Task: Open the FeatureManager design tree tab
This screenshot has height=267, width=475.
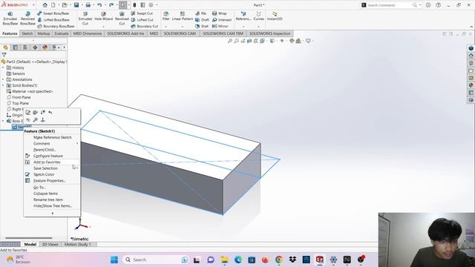Action: pos(5,47)
